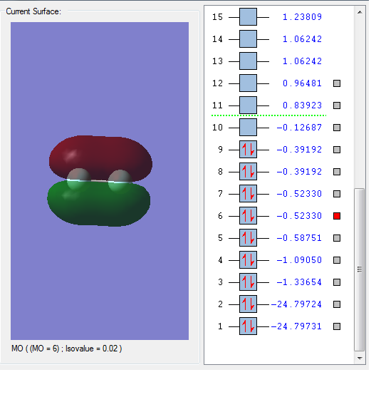Click the scroll down arrow in orbital list
The image size is (381, 397).
point(360,358)
